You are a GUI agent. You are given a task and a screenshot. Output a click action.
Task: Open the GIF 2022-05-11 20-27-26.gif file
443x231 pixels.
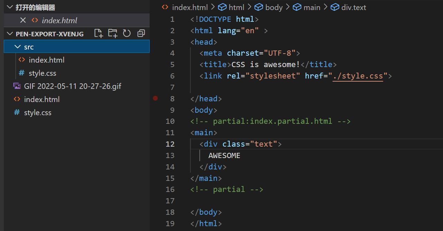click(72, 86)
